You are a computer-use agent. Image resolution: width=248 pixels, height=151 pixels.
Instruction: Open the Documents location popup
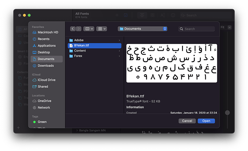[x=142, y=29]
